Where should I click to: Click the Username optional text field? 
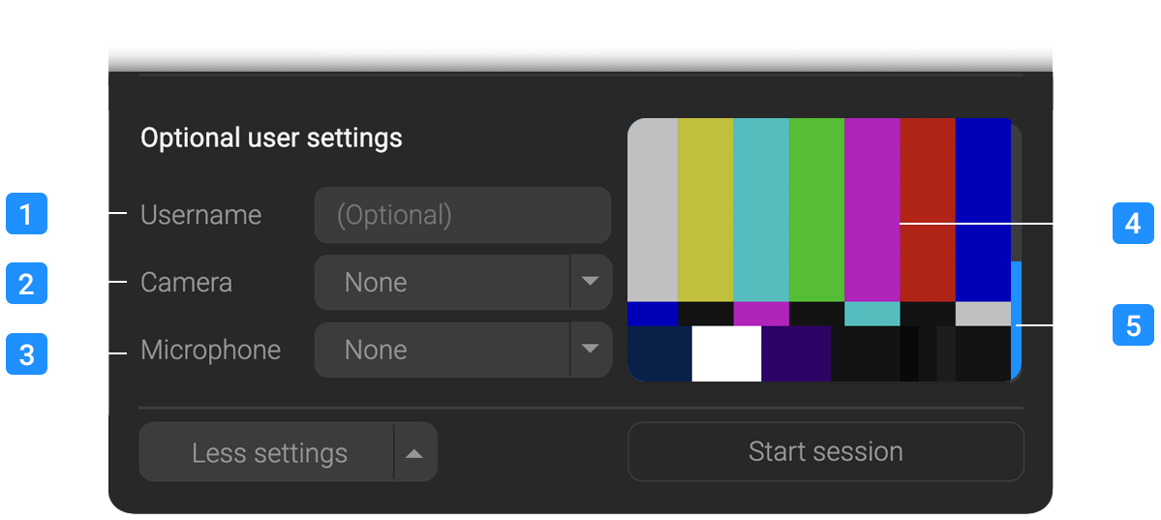point(462,215)
